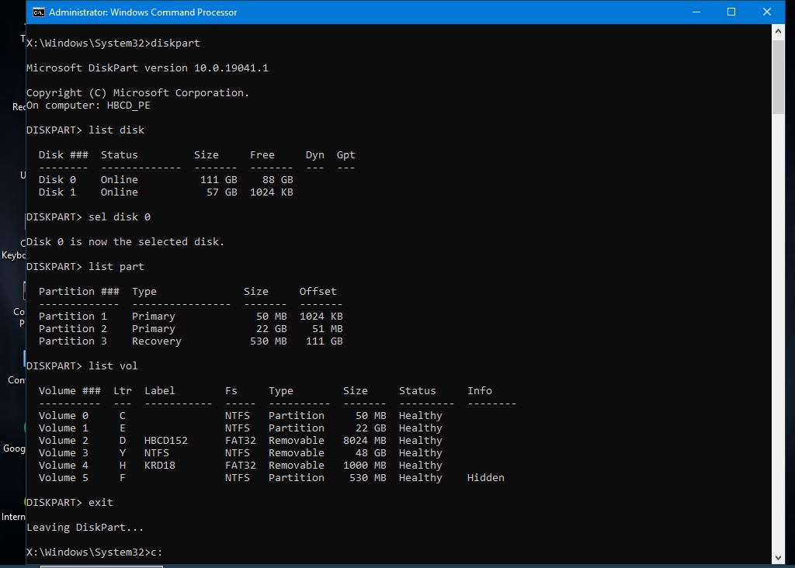Close the Administrator Command Processor window
The width and height of the screenshot is (795, 568).
[x=767, y=12]
